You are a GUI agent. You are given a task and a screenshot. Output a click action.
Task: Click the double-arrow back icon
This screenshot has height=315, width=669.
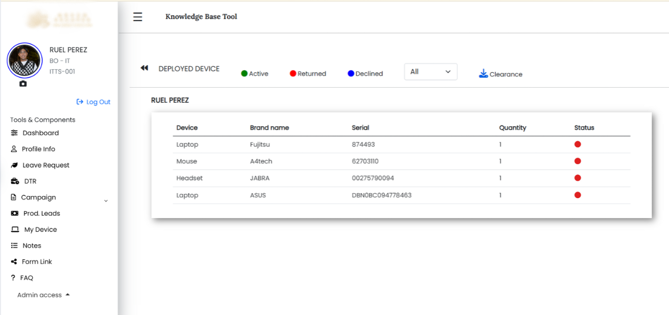[145, 68]
